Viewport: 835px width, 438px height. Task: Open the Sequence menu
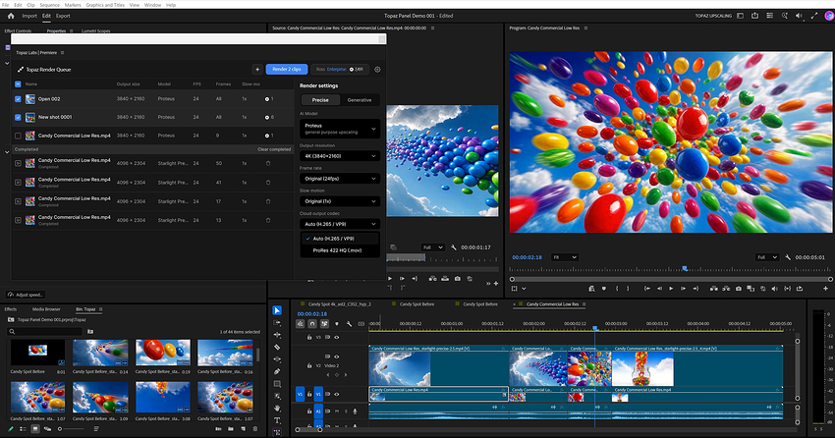(49, 5)
